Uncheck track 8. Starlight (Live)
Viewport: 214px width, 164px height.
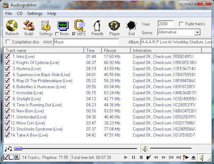7,99
